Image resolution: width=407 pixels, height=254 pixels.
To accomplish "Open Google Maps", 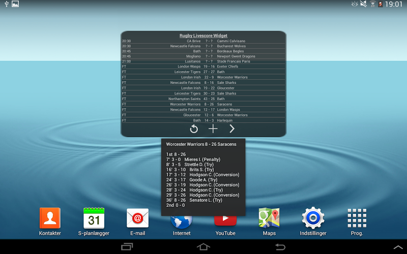I will pyautogui.click(x=269, y=221).
